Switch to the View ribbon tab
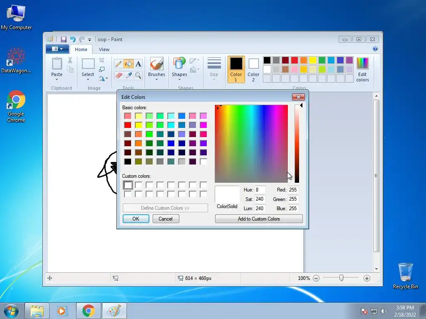 tap(104, 49)
